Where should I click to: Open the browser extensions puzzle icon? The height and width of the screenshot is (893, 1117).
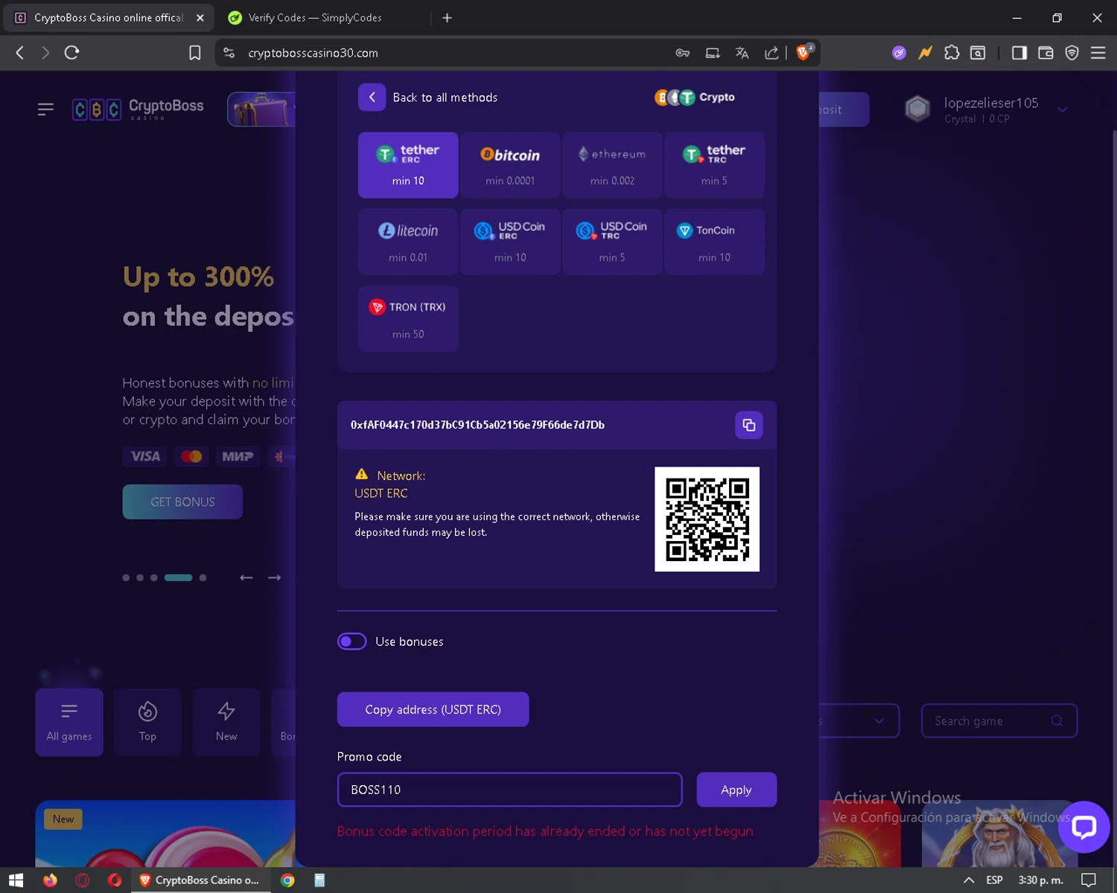pyautogui.click(x=952, y=53)
